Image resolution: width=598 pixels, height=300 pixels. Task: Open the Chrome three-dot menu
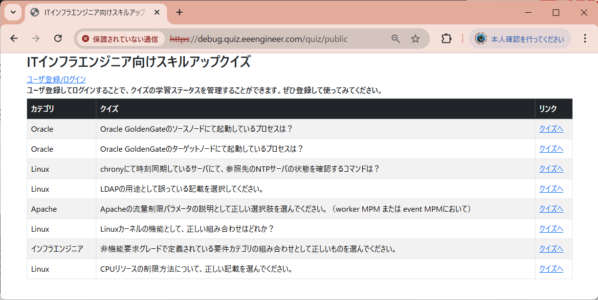pos(585,38)
